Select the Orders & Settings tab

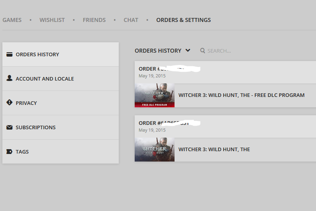[x=183, y=20]
